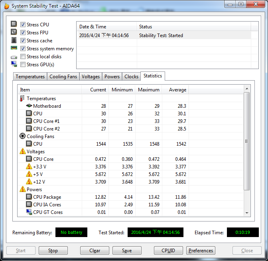Open the Clocks tab
Image resolution: width=268 pixels, height=261 pixels.
tap(131, 77)
